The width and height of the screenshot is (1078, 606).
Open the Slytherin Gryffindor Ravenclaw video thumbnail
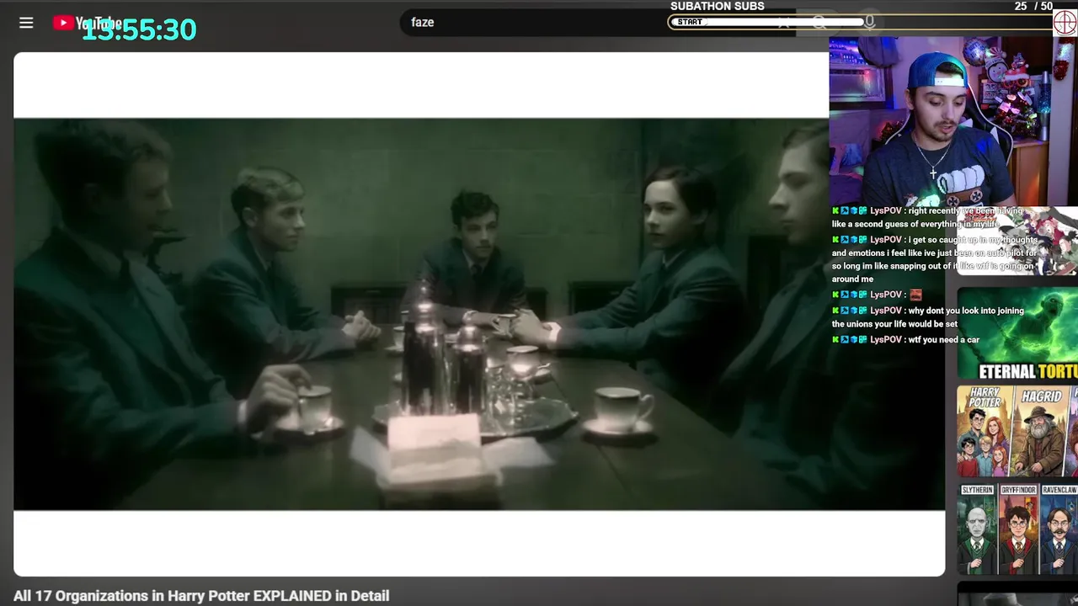point(1017,529)
